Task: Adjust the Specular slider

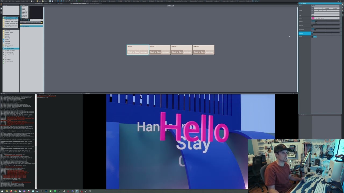Action: [x=325, y=25]
